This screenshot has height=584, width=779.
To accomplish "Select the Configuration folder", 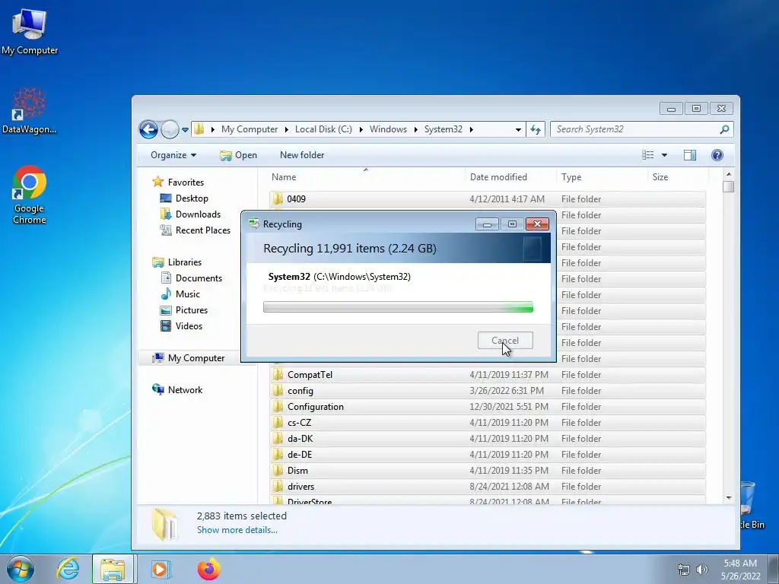I will click(488, 406).
